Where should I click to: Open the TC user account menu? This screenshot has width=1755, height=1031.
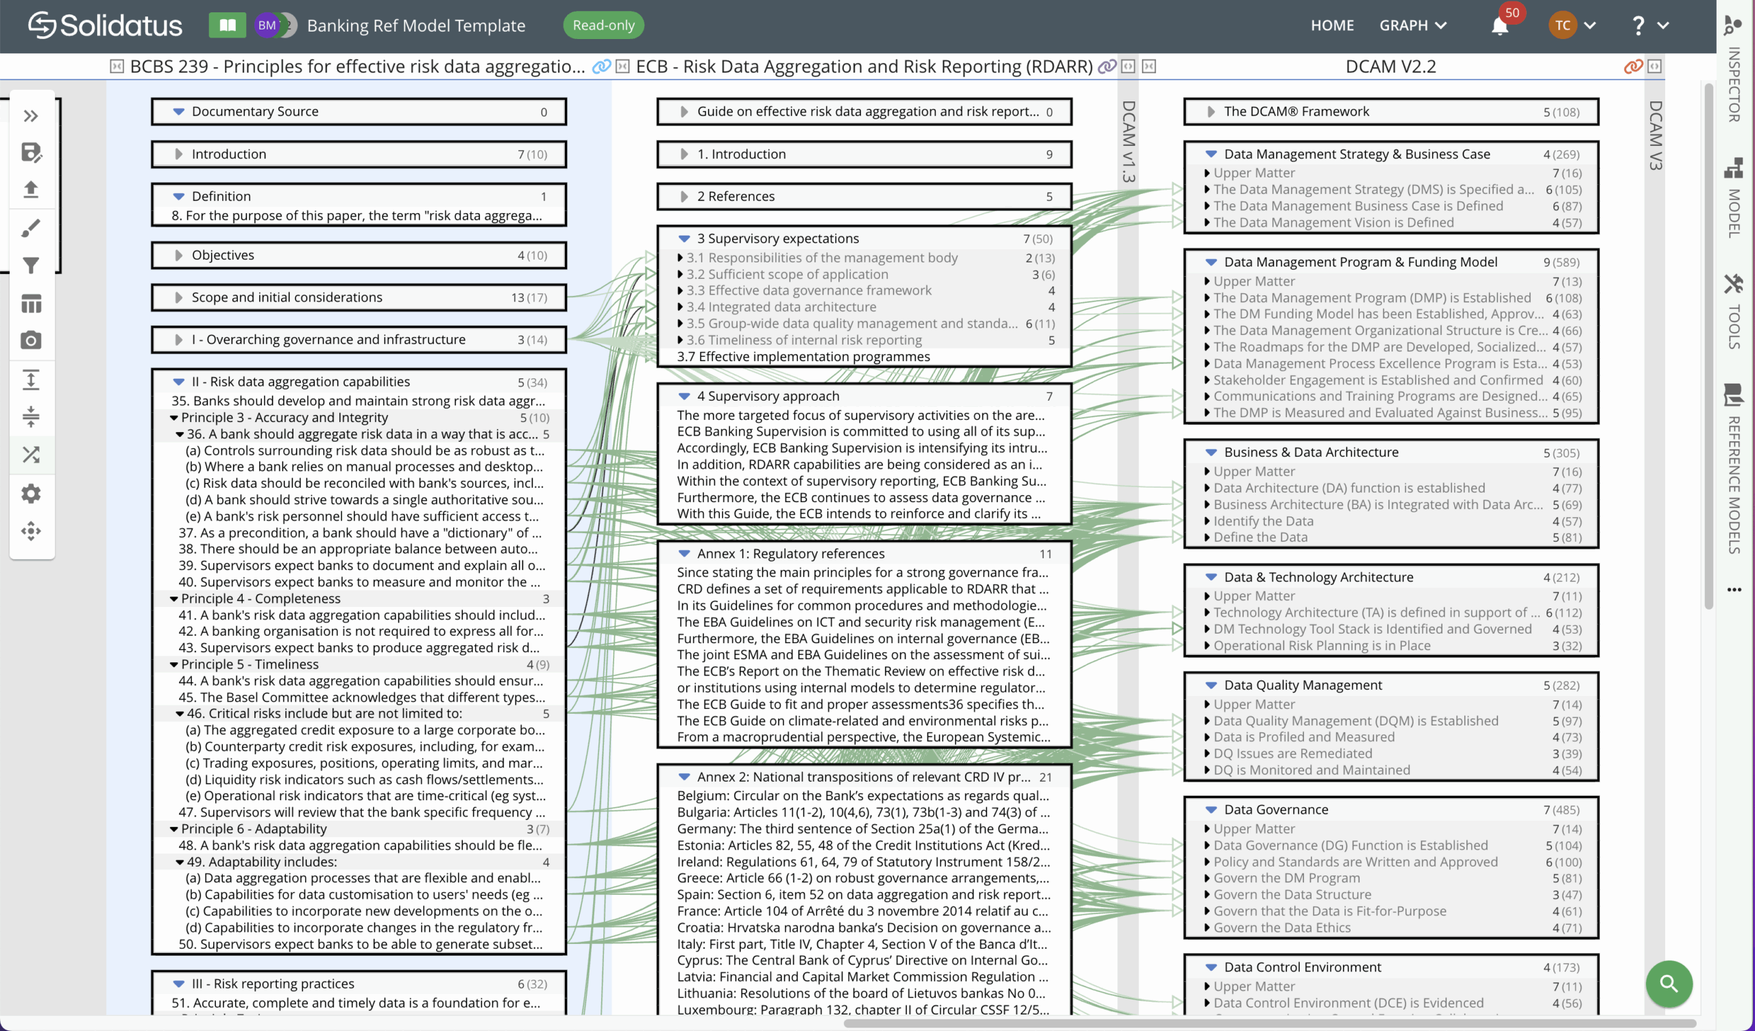tap(1572, 26)
